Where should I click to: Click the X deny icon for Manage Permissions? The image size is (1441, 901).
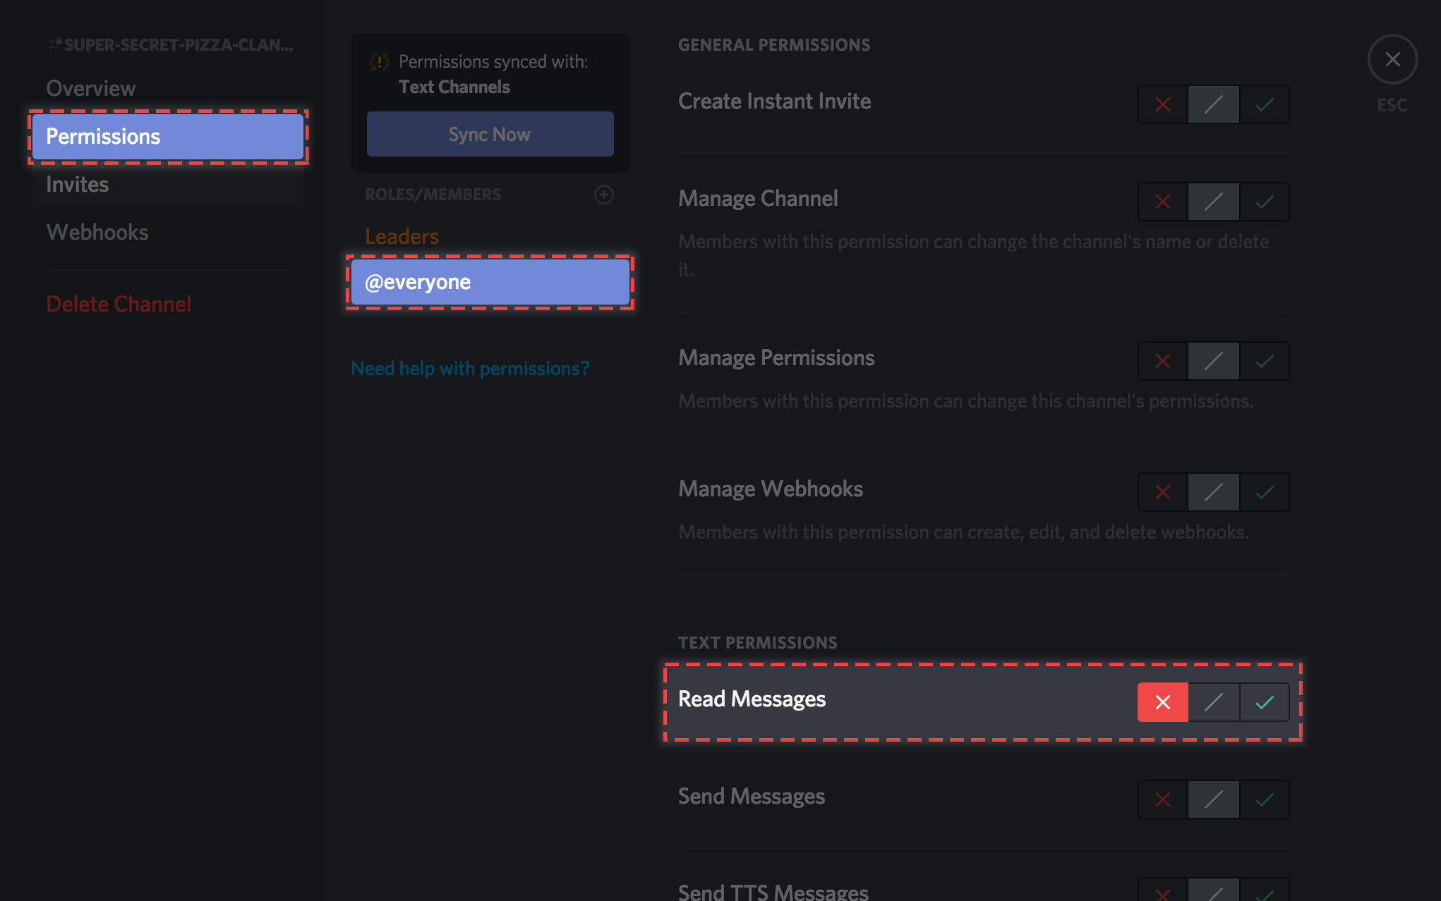click(1162, 361)
